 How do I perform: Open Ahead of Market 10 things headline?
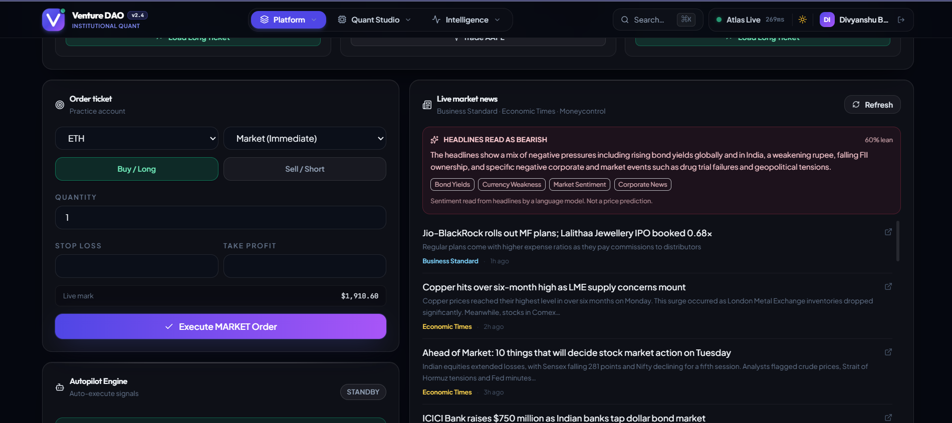click(577, 353)
